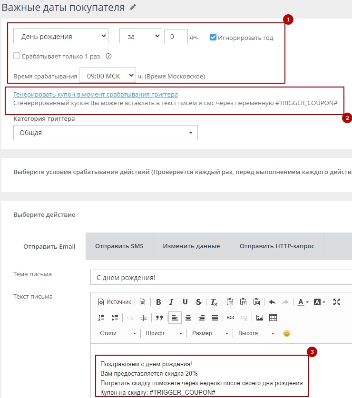Screen dimensions: 352x398
Task: Enable 'Срабатывает только 1 раз' checkbox
Action: [17, 56]
